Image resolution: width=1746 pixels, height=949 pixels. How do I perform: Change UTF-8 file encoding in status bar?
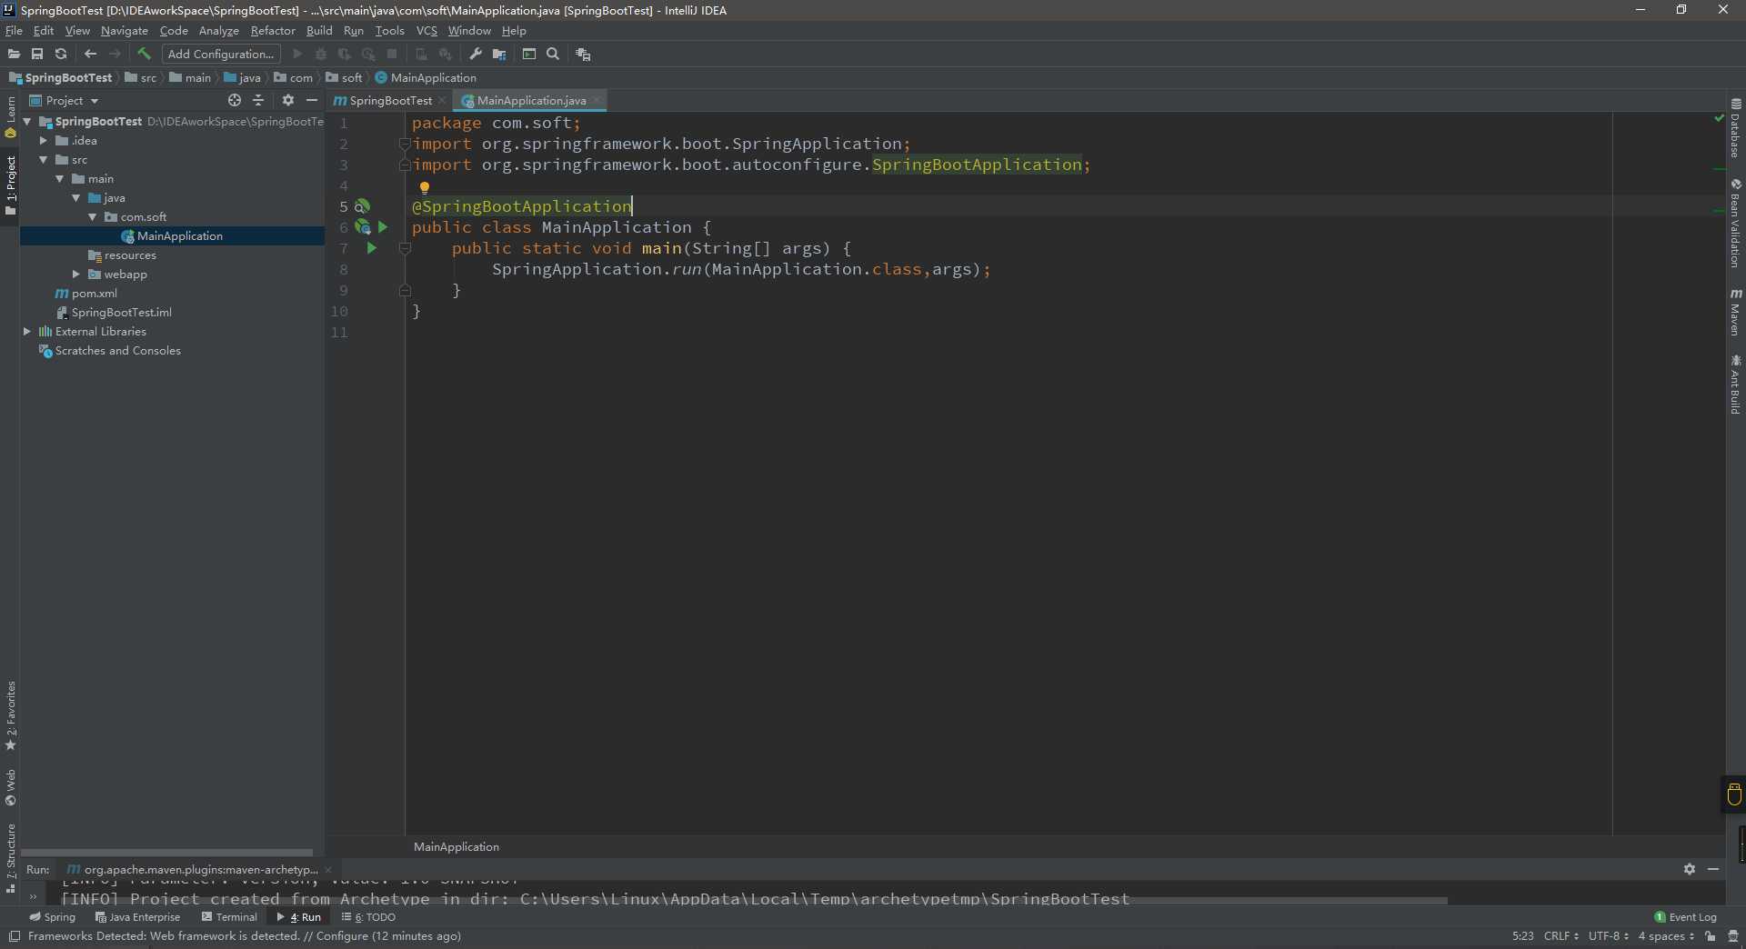tap(1608, 936)
